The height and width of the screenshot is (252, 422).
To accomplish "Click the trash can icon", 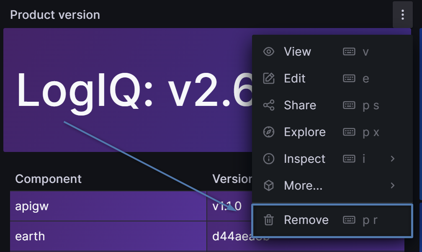I will tap(269, 220).
